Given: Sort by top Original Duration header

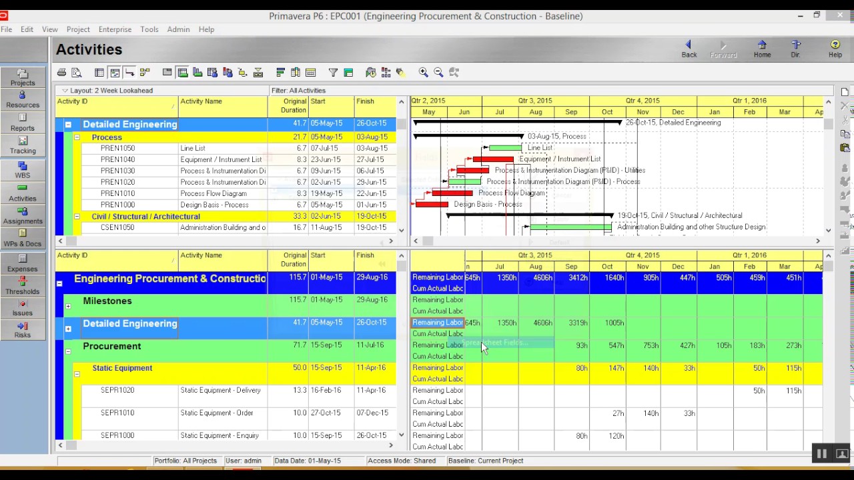Looking at the screenshot, I should pyautogui.click(x=288, y=107).
